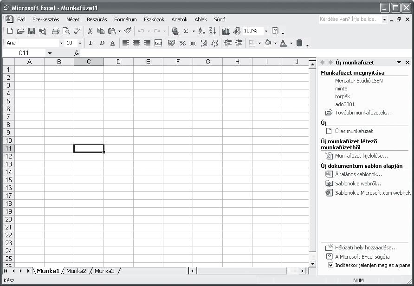Open 'Mercator Stúdió ISBN' workbook link

(359, 81)
